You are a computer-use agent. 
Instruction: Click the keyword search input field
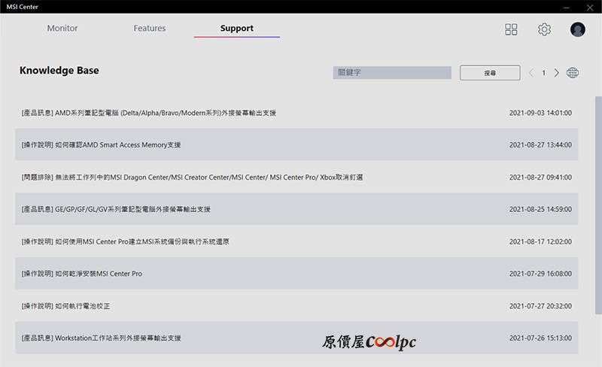(x=392, y=72)
